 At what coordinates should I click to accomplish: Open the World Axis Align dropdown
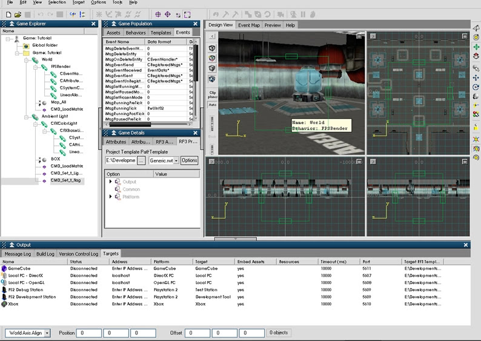[x=47, y=333]
